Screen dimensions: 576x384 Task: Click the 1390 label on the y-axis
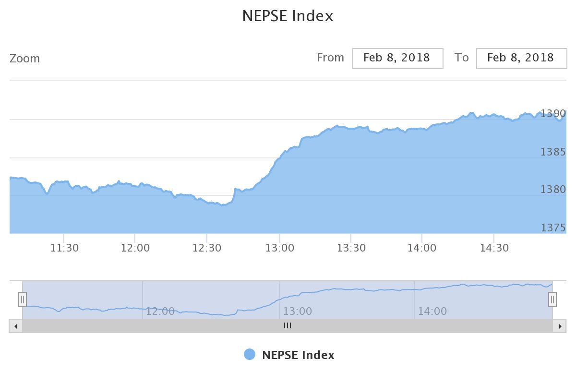click(553, 114)
